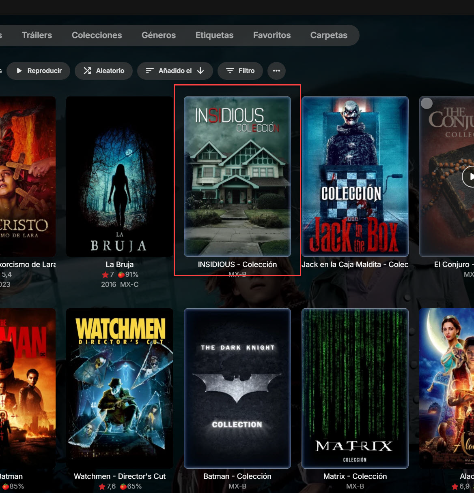Open the Añadido el sort dropdown

[175, 71]
